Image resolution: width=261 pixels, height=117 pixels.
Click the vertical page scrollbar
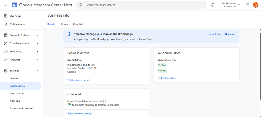(260, 66)
